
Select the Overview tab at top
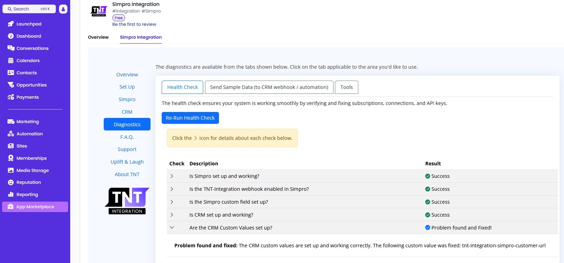98,37
